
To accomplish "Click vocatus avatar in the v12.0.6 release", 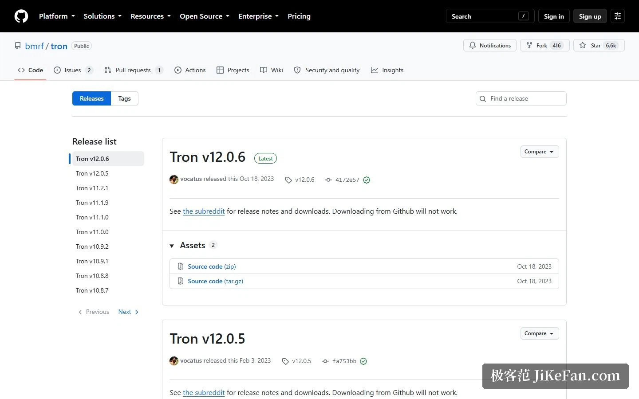I will click(174, 179).
